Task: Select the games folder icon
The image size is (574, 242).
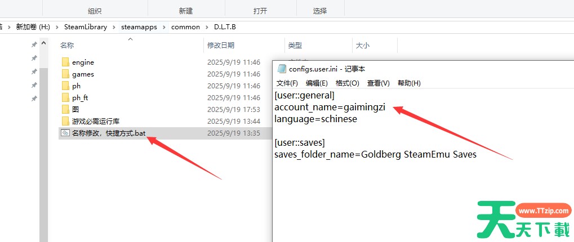Action: click(x=65, y=74)
